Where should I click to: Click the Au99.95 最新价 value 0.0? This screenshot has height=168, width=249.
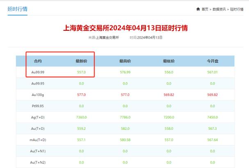tap(82, 83)
